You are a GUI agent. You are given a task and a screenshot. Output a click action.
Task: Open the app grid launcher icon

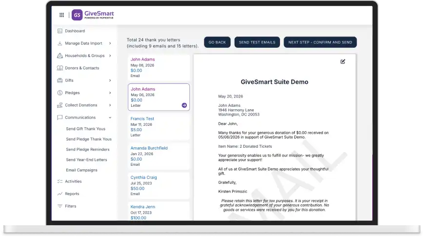click(x=61, y=15)
